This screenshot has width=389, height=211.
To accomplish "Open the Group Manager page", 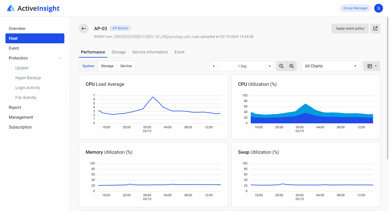I will [x=355, y=8].
